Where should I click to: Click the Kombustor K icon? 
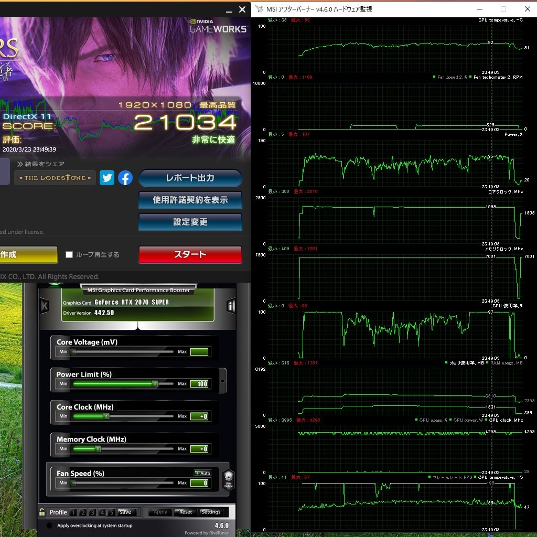(45, 306)
